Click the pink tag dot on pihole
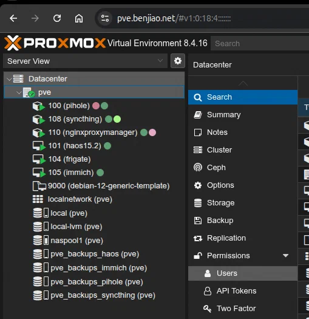This screenshot has height=319, width=309. click(96, 106)
